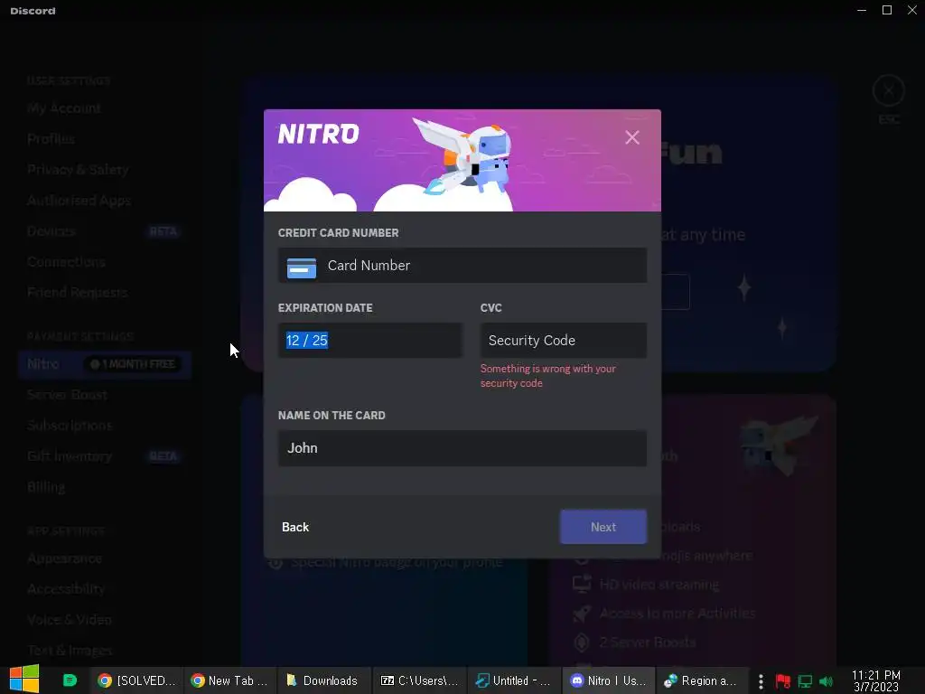Open Gift Inventory settings
925x694 pixels.
tap(69, 456)
